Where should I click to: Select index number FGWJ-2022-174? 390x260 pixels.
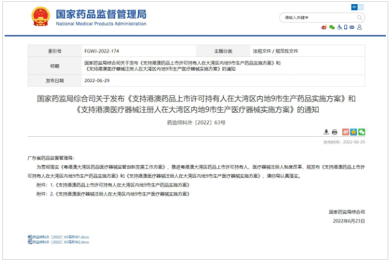tap(101, 51)
